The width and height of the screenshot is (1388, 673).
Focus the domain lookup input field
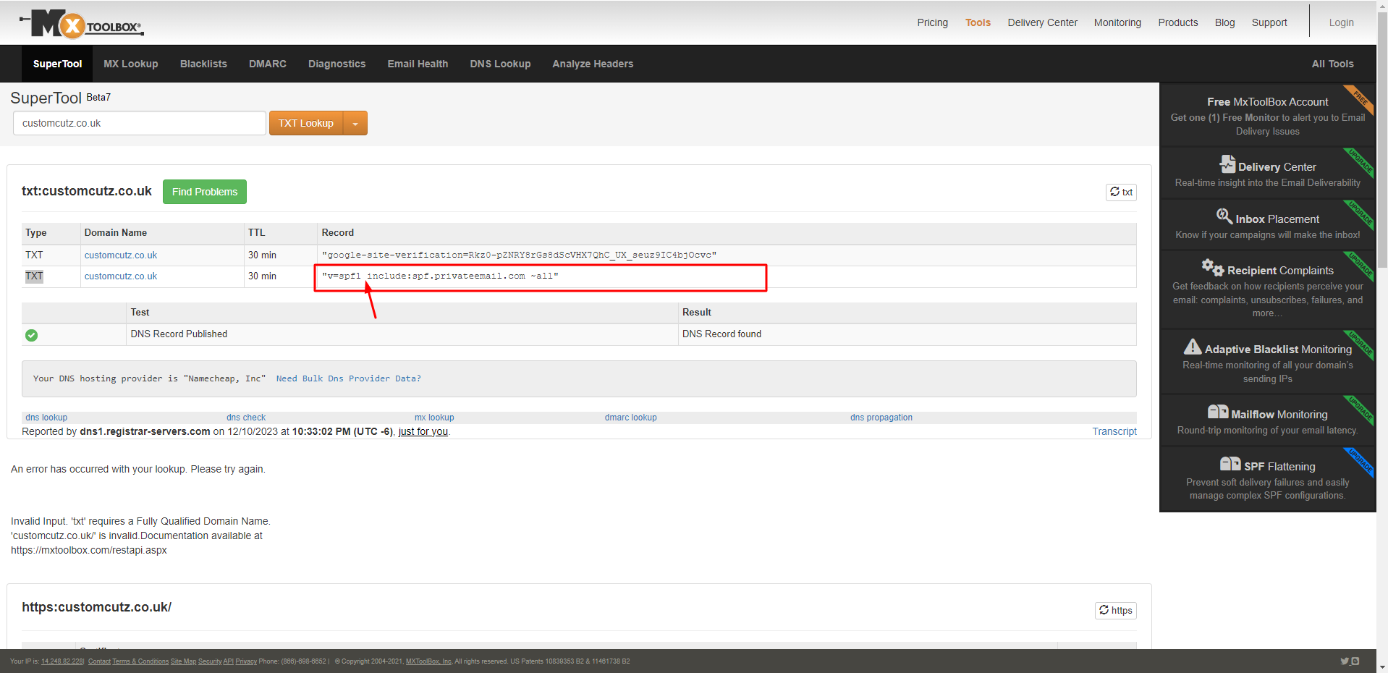click(140, 123)
